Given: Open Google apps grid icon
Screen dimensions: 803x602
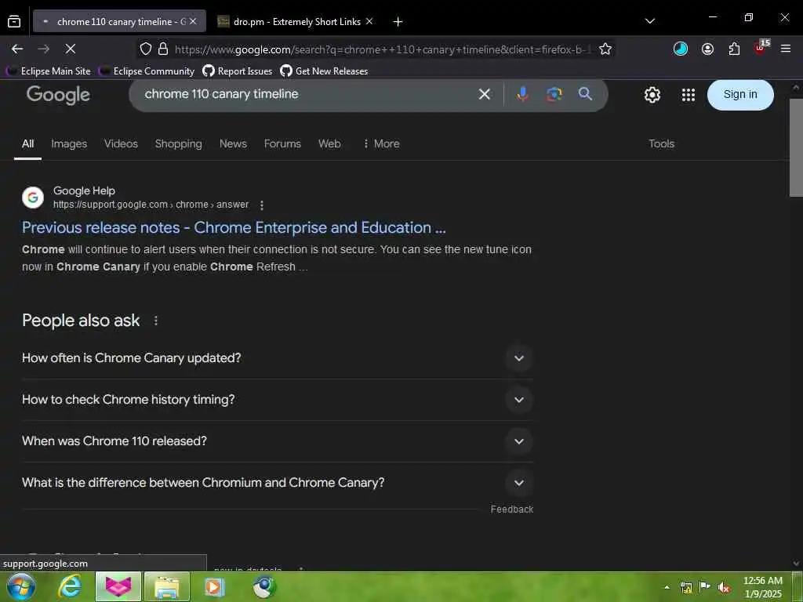Looking at the screenshot, I should pos(689,95).
